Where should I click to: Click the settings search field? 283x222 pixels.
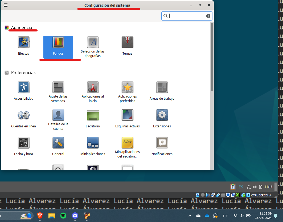pyautogui.click(x=186, y=16)
